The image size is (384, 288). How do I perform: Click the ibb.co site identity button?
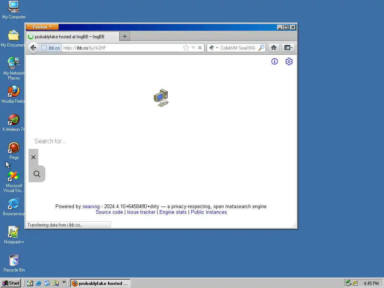point(51,48)
